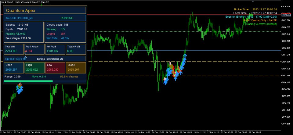Click the 22 Dec 2023 date on time axis

[6, 132]
